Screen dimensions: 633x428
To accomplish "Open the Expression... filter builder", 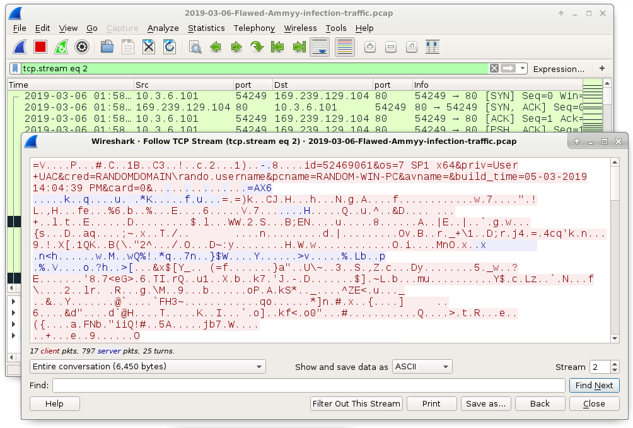I will 559,69.
